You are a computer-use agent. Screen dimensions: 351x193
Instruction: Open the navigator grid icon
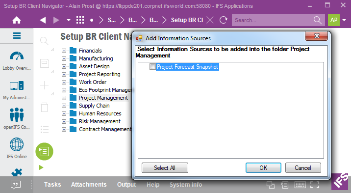(x=80, y=20)
